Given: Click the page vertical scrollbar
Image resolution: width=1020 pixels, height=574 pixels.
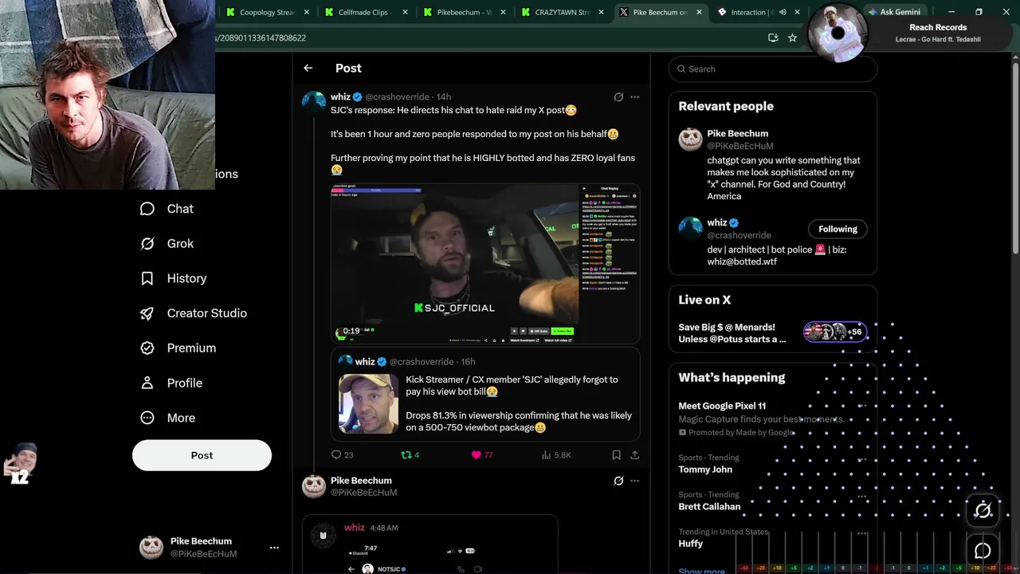Looking at the screenshot, I should pyautogui.click(x=1015, y=159).
